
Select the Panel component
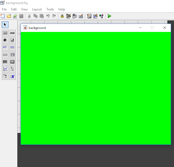point(12,69)
